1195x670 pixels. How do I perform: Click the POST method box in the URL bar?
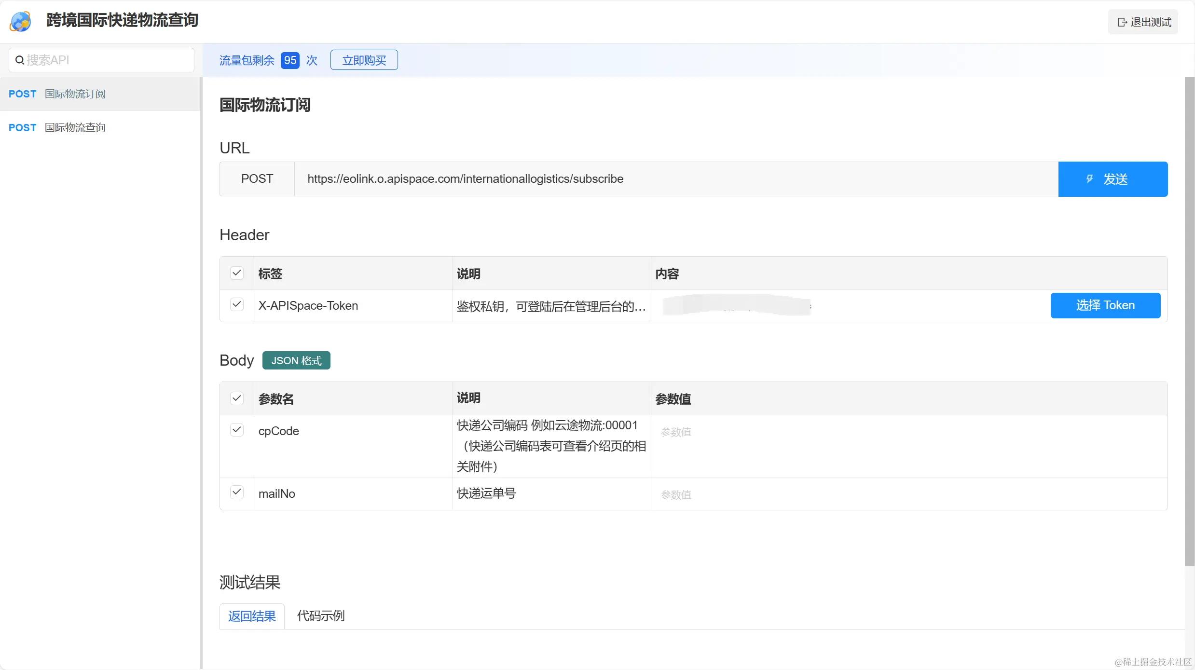click(257, 179)
